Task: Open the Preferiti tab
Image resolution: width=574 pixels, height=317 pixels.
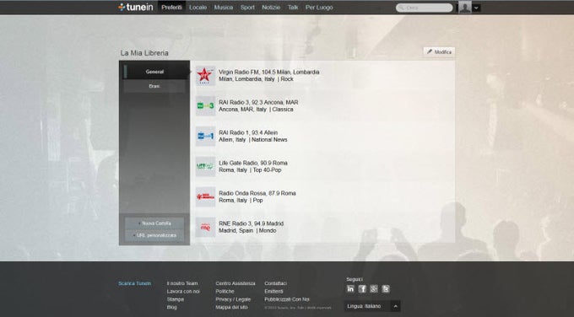Action: 171,8
